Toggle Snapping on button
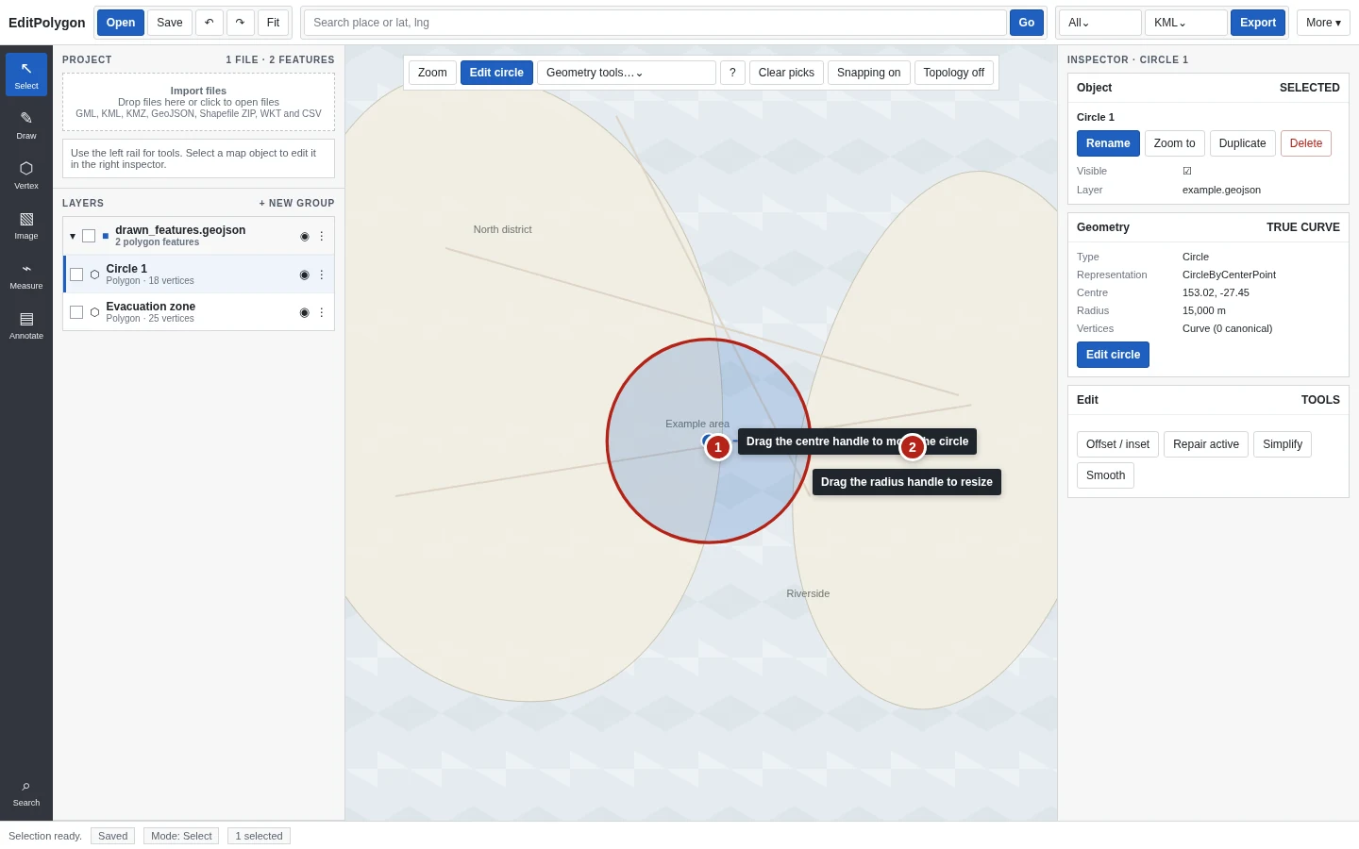This screenshot has width=1359, height=849. [868, 73]
